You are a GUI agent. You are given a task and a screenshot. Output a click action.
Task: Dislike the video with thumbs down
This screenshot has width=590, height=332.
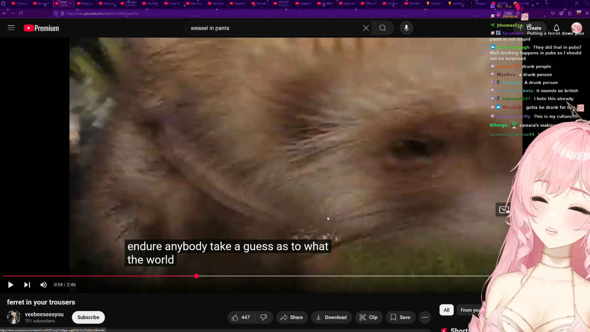click(x=263, y=317)
